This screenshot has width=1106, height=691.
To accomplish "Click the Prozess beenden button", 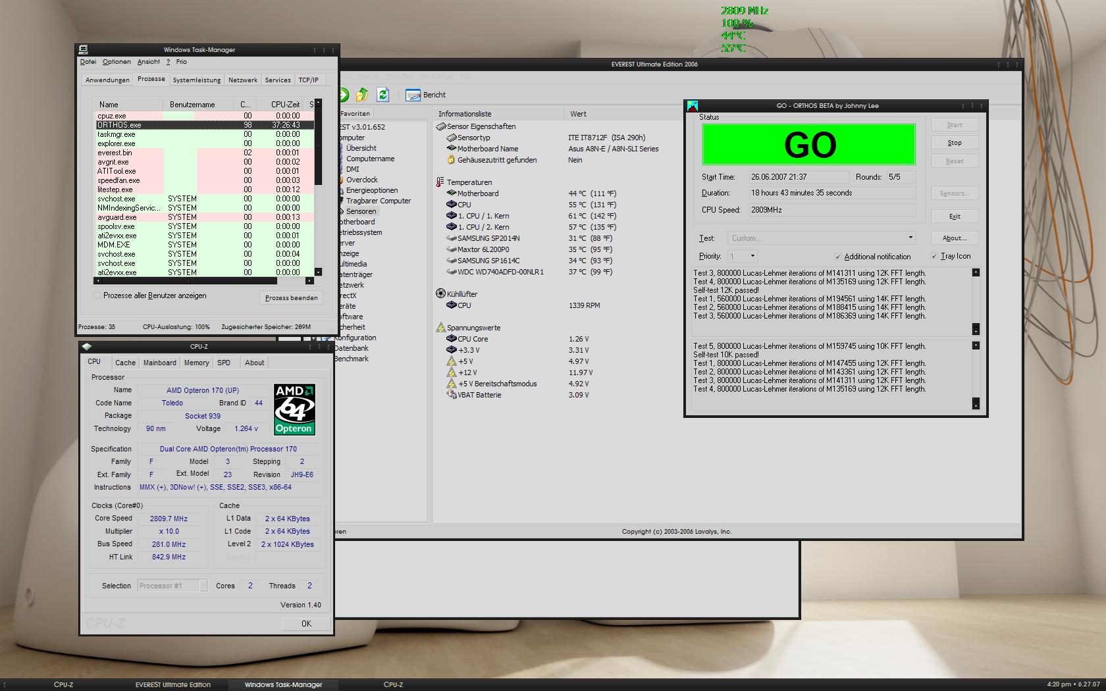I will [x=291, y=298].
